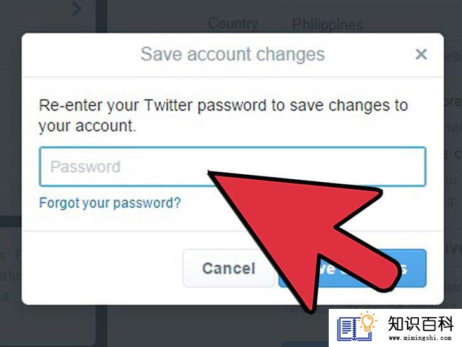Close the Save account changes dialog
The width and height of the screenshot is (462, 347).
click(x=421, y=54)
